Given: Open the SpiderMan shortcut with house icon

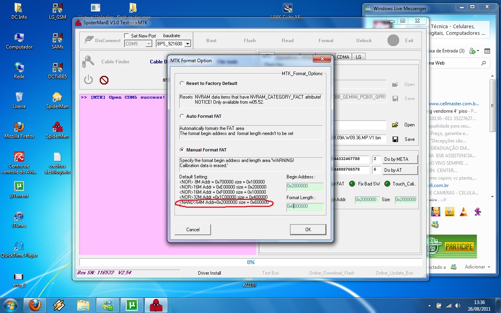Looking at the screenshot, I should (x=58, y=101).
